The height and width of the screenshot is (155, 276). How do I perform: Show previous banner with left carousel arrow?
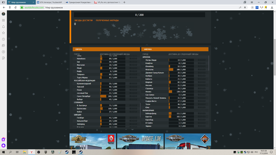[72, 148]
